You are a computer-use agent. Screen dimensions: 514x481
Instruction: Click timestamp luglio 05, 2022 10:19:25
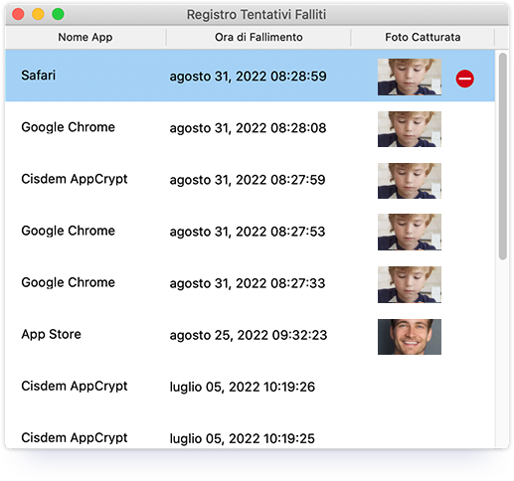pos(243,438)
